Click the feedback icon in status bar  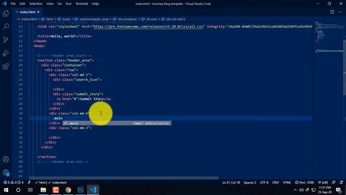334,183
